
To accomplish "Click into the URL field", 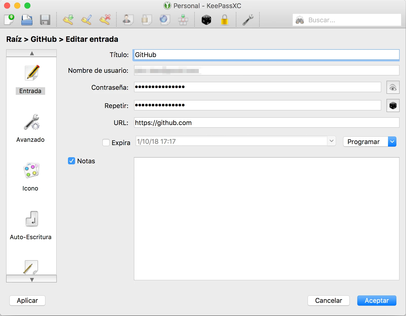I will click(266, 123).
